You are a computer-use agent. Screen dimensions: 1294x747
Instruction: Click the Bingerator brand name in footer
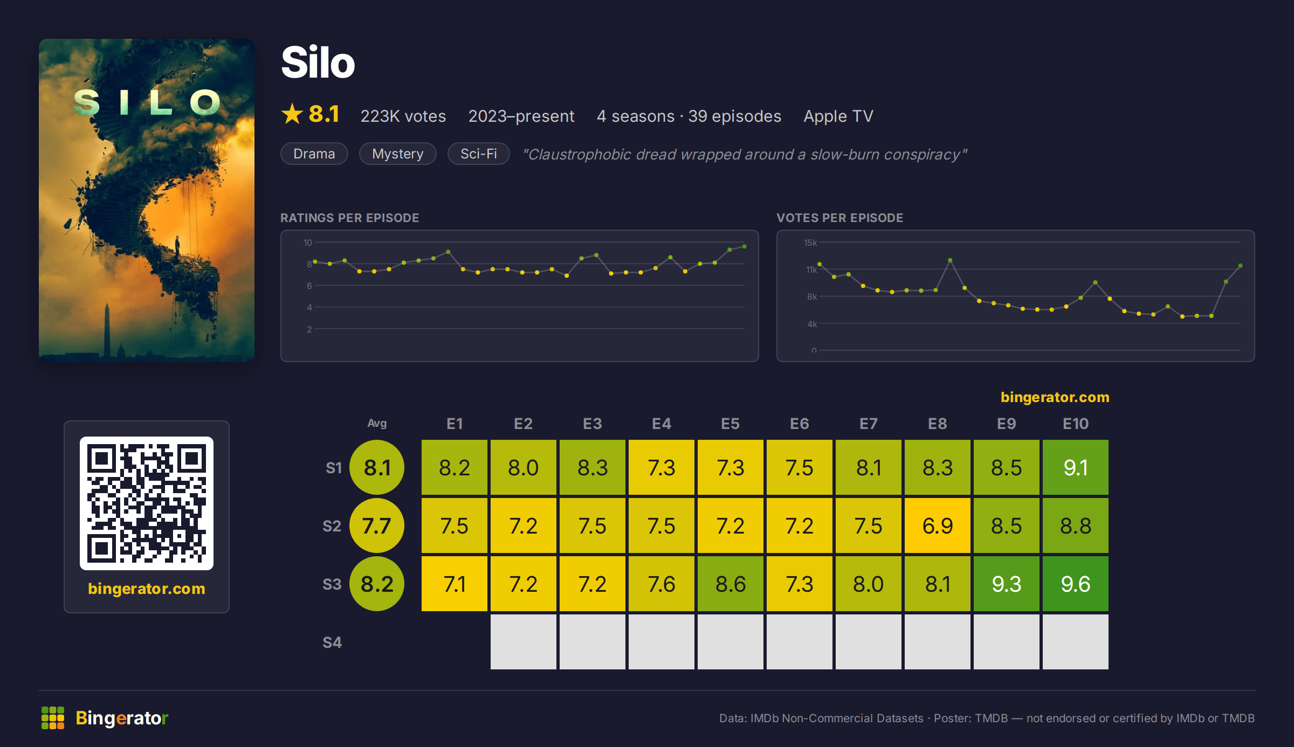(x=122, y=718)
